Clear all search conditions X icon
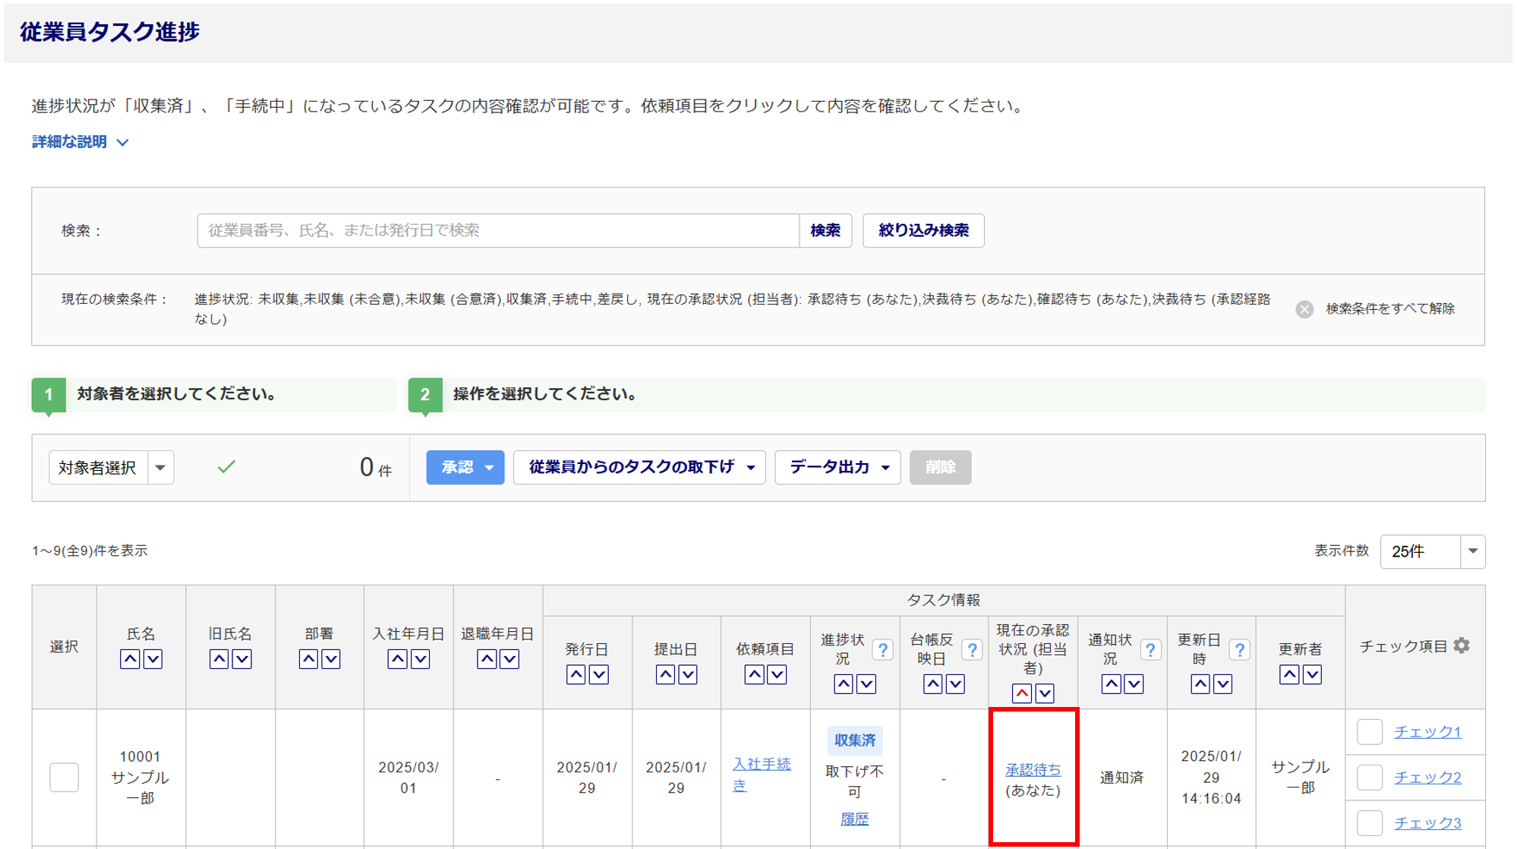 coord(1304,309)
